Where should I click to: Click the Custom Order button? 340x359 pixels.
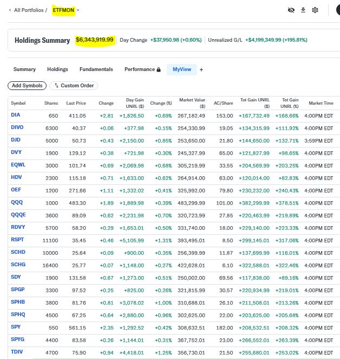point(74,86)
